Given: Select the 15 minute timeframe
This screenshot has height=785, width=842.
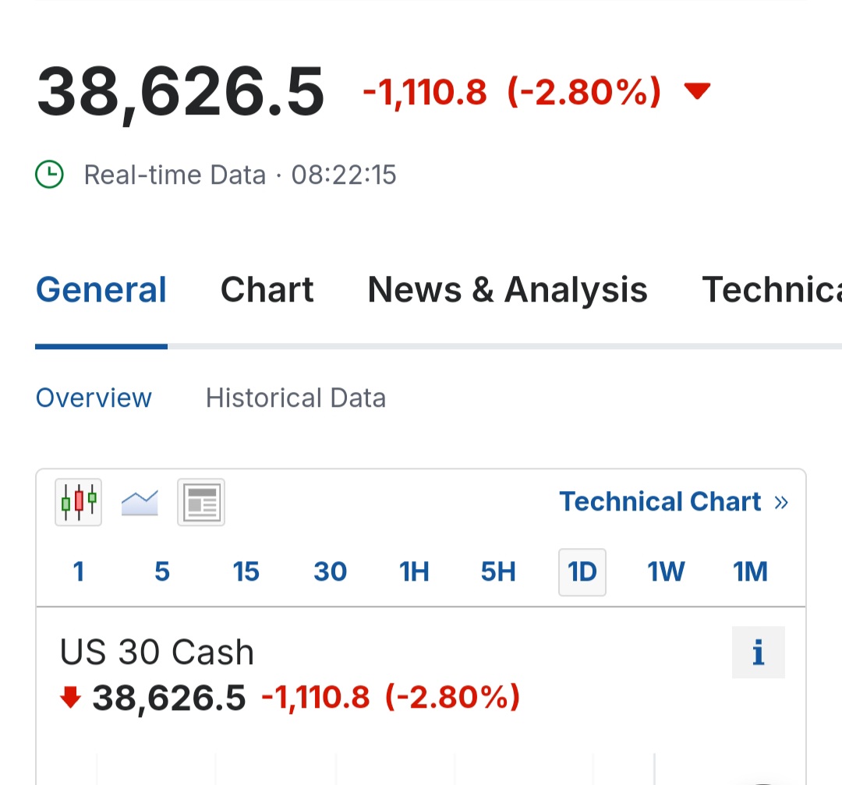Looking at the screenshot, I should pyautogui.click(x=246, y=572).
